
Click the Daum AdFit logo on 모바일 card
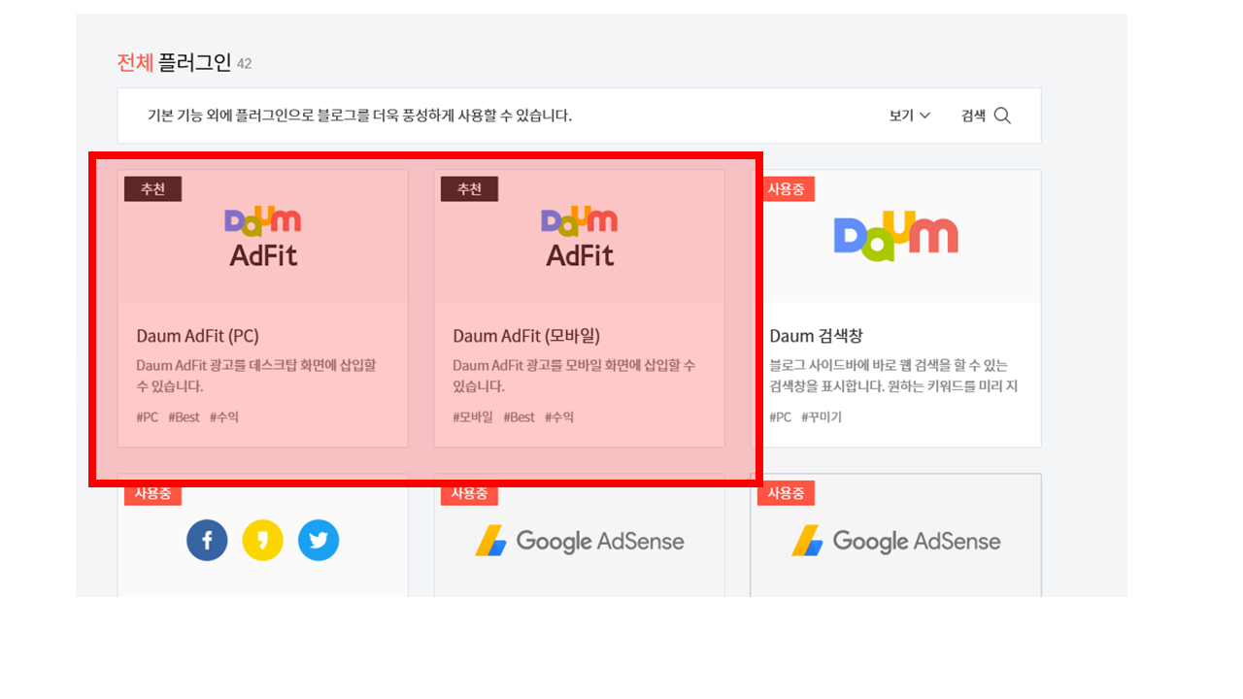580,236
